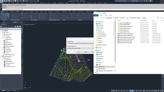The image size is (164, 92).
Task: Switch to the Layout1 tab
Action: click(8, 90)
